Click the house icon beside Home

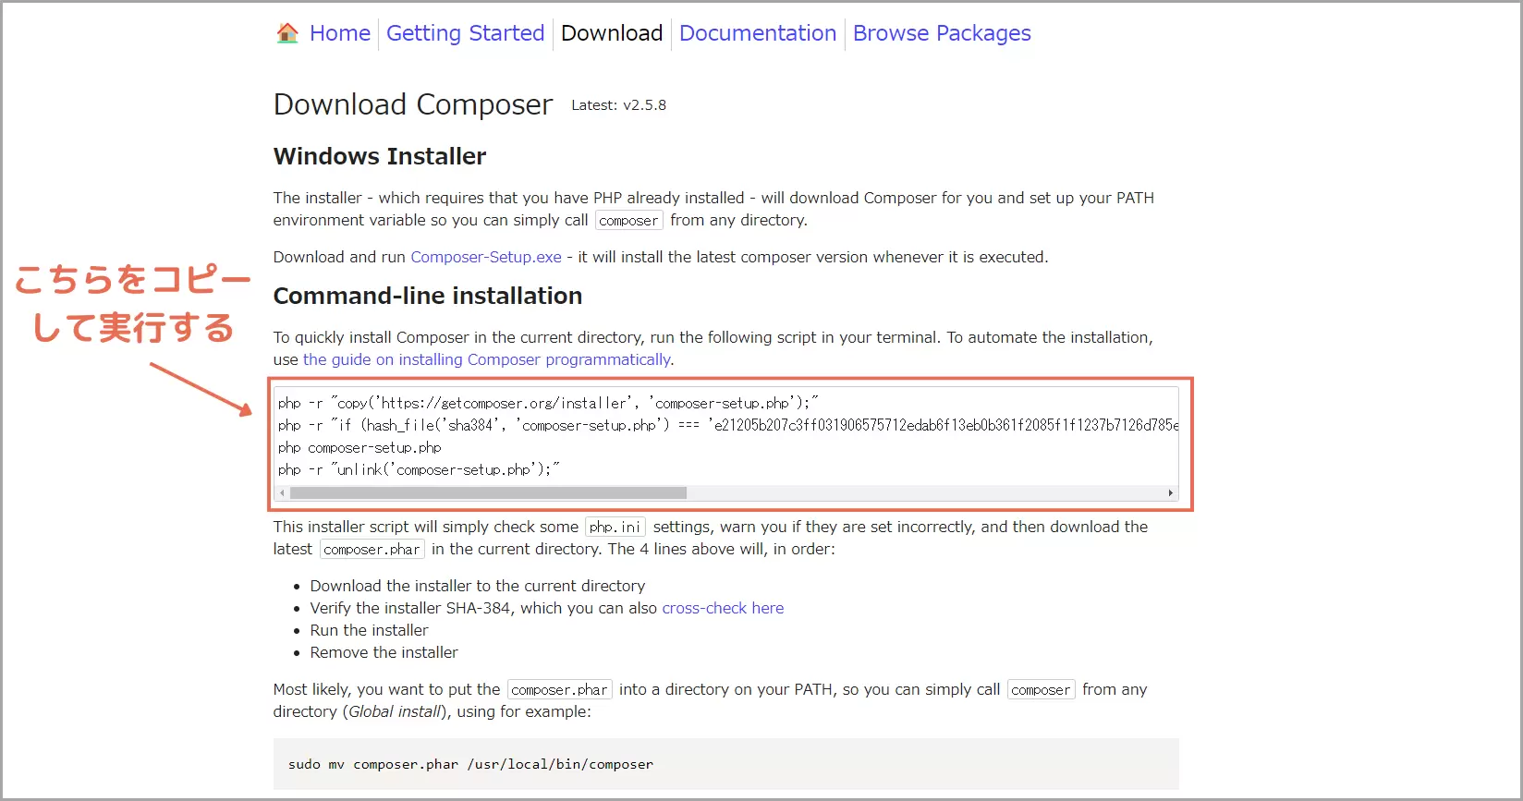[287, 33]
